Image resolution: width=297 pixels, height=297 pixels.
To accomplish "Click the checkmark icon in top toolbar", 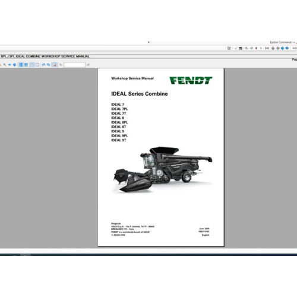I will click(x=236, y=48).
